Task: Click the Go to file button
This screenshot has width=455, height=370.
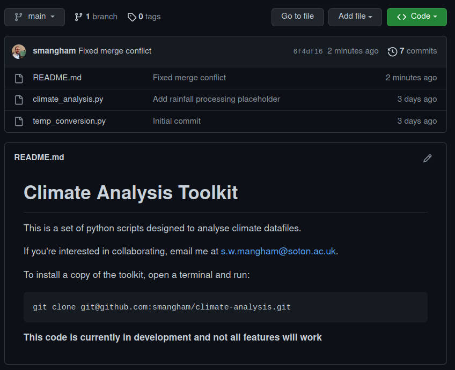Action: 297,17
